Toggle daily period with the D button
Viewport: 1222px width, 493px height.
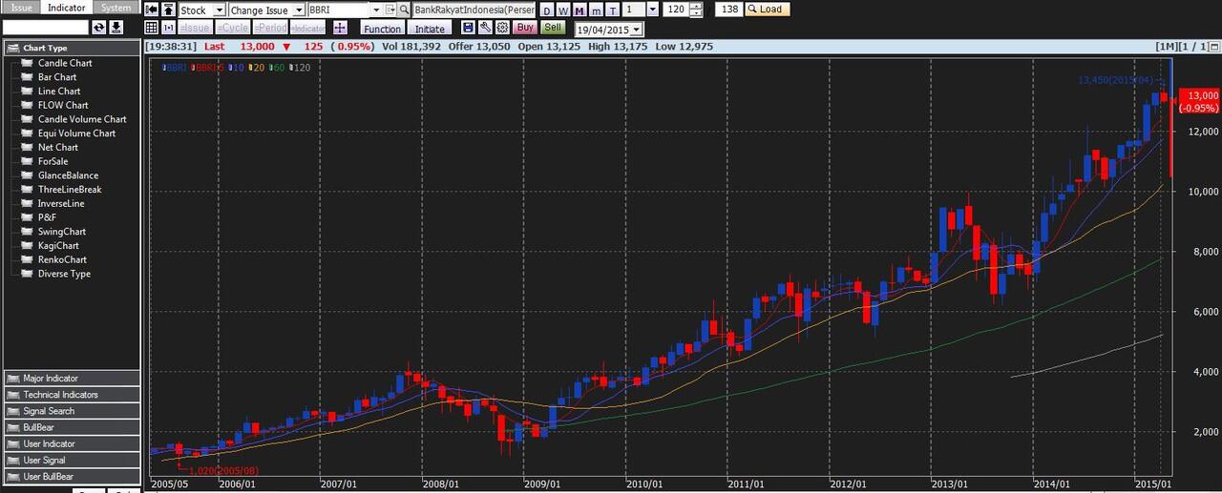(x=547, y=10)
